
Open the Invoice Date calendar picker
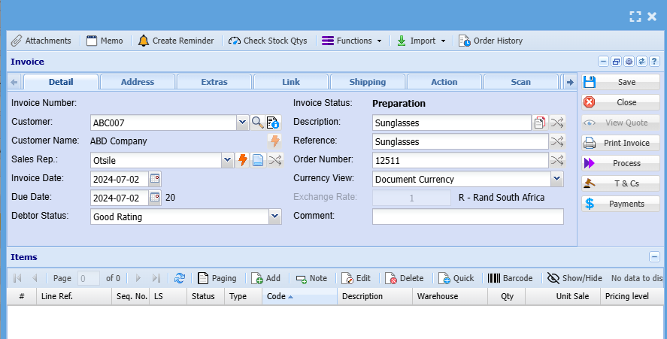point(155,179)
